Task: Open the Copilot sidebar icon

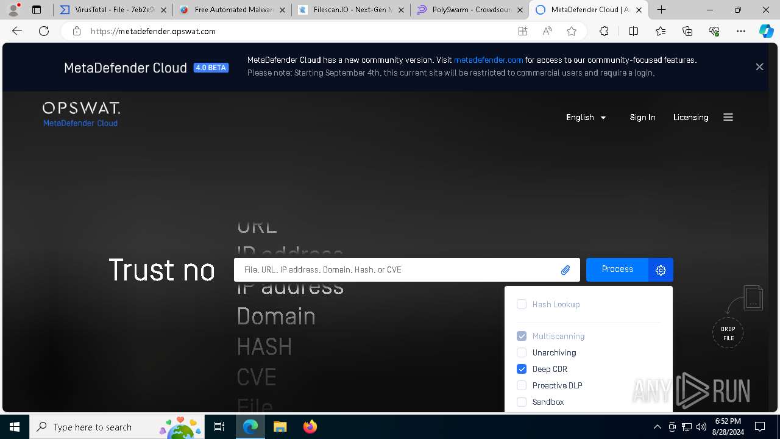Action: pyautogui.click(x=766, y=31)
